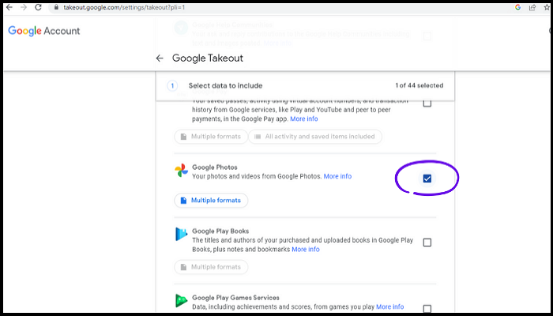This screenshot has height=316, width=553.
Task: Click the Google Photos pinwheel icon
Action: coord(181,171)
